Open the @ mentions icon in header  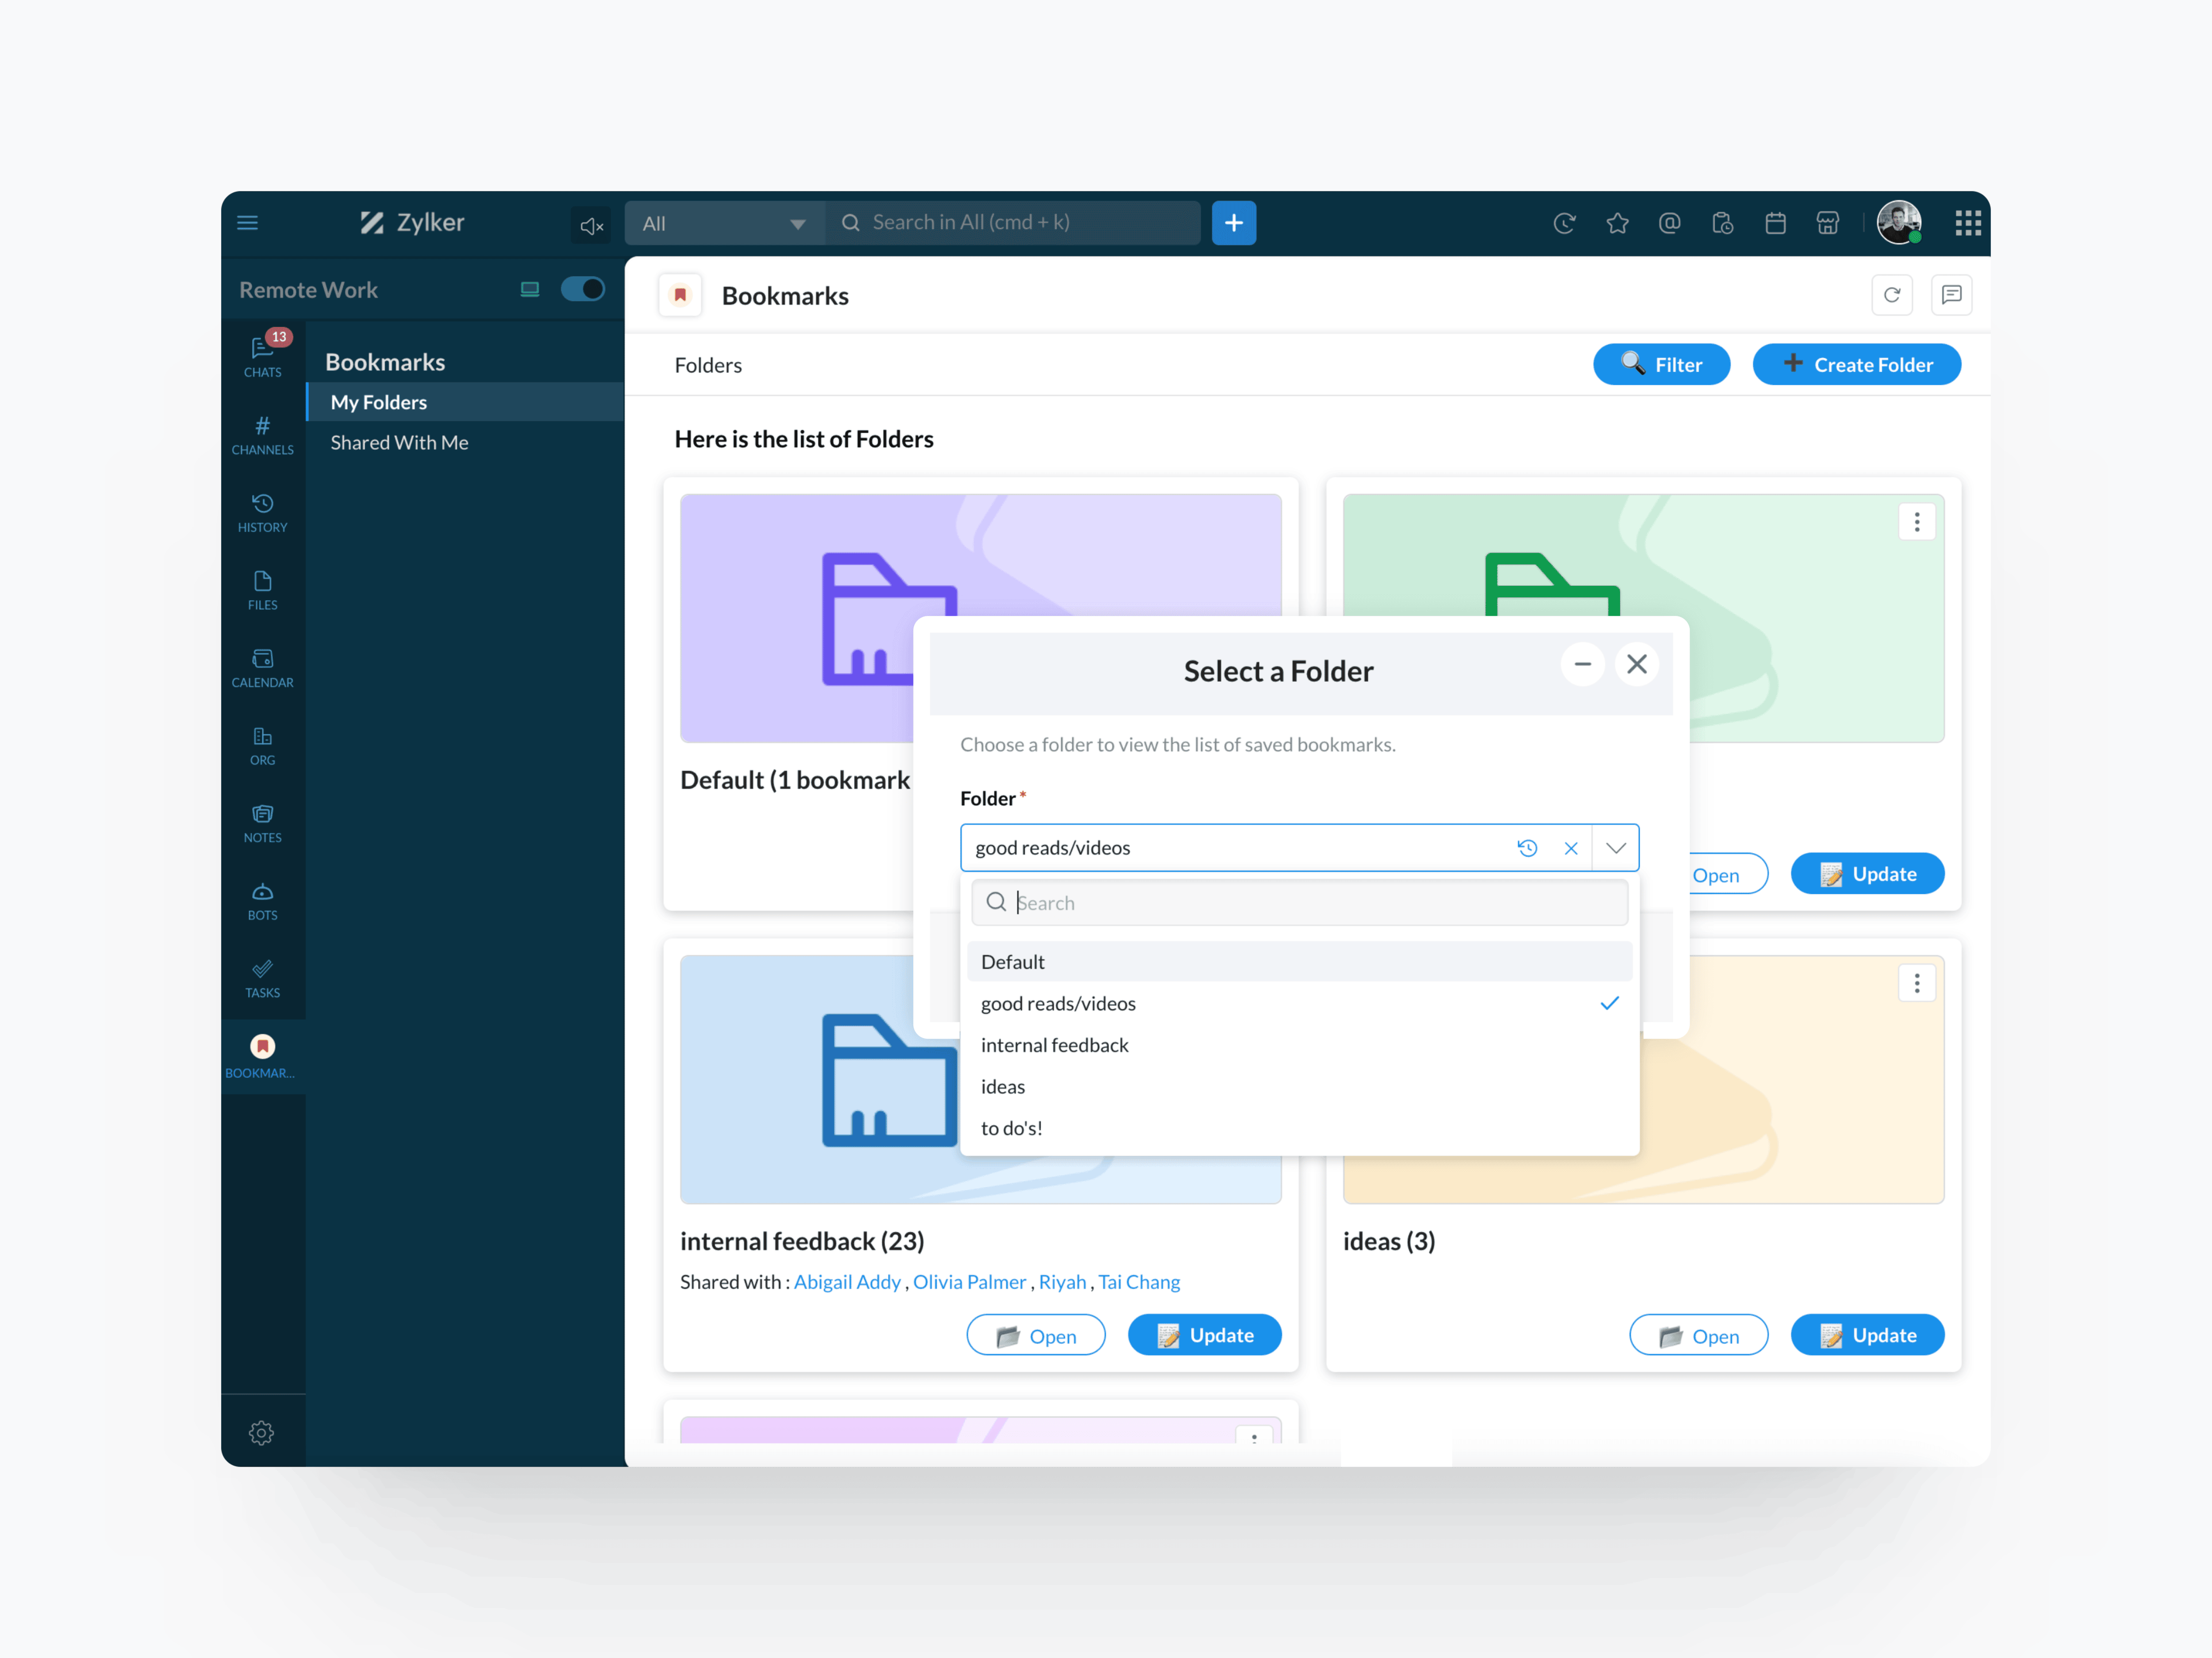[x=1669, y=223]
